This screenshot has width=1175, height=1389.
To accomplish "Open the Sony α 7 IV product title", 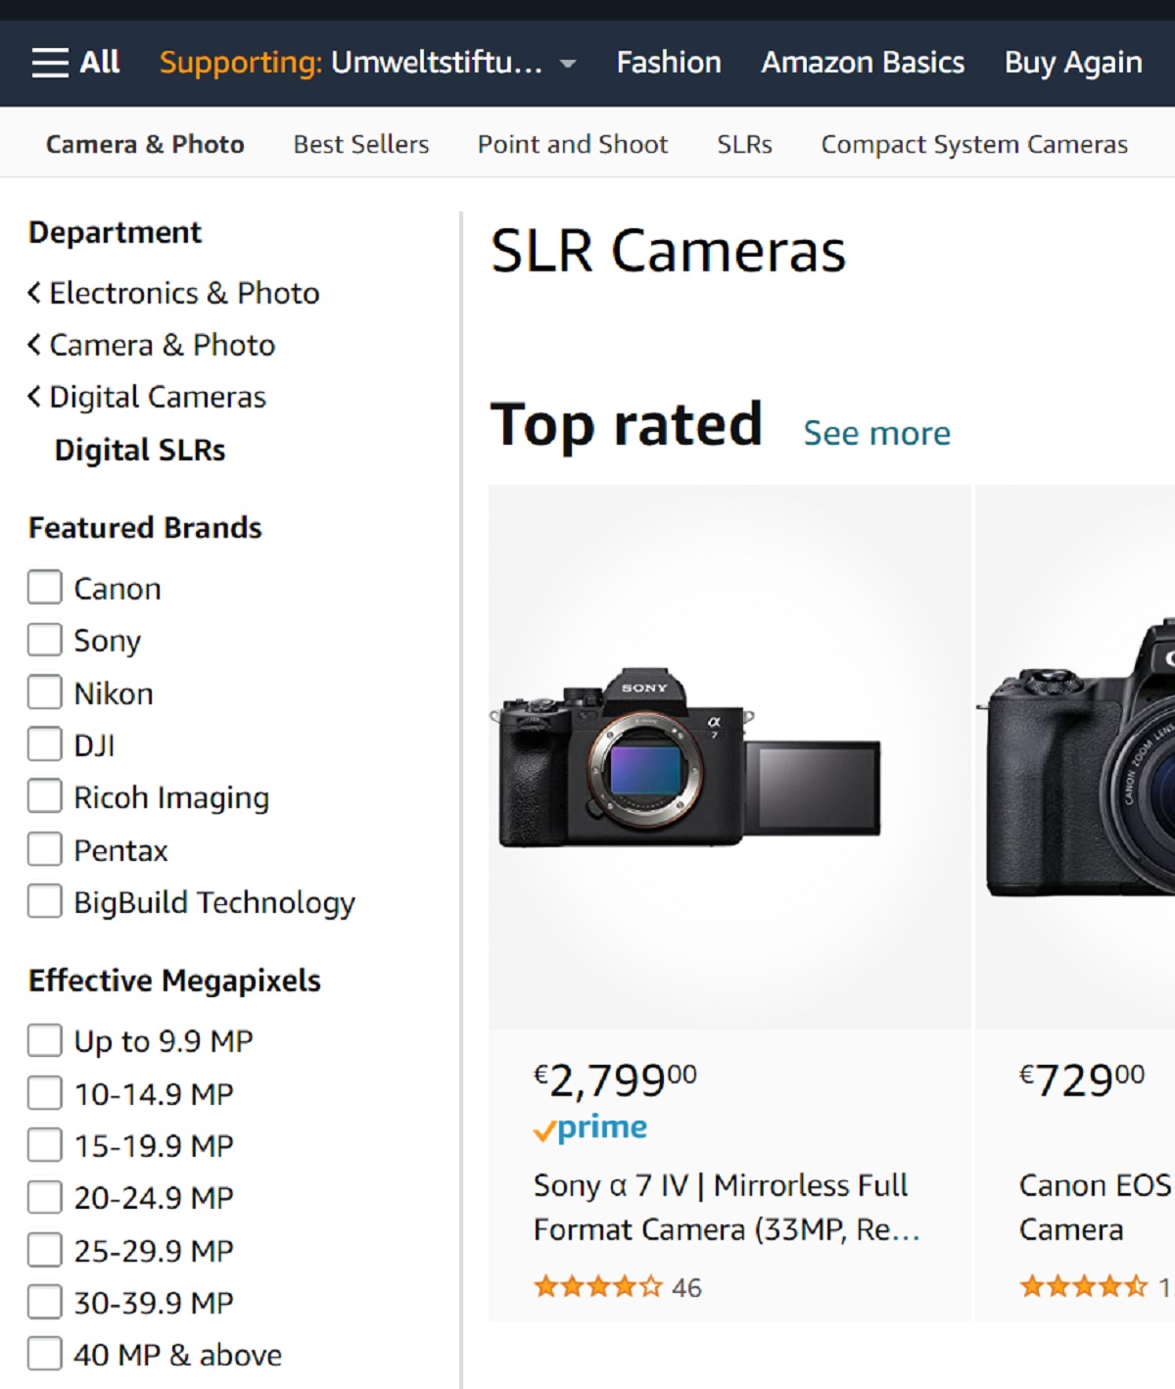I will (x=727, y=1207).
